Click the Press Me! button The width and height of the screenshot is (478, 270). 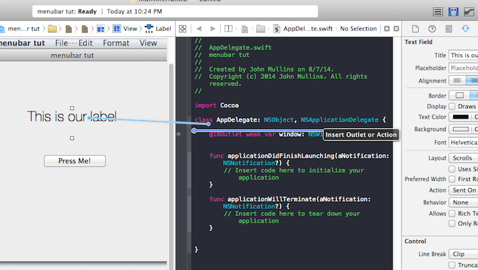pos(75,161)
